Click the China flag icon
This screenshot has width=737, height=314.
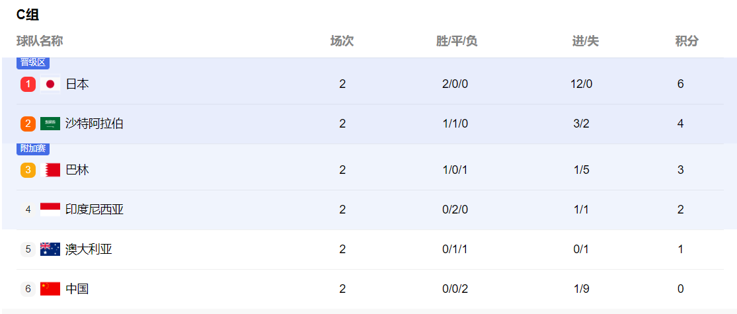click(50, 289)
